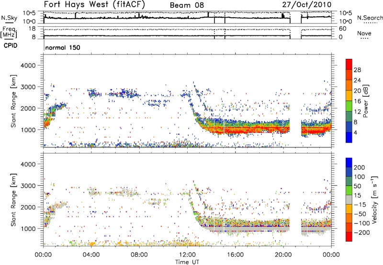
Task: Click the 'Power [dB]' colorbar label
Action: [365, 101]
